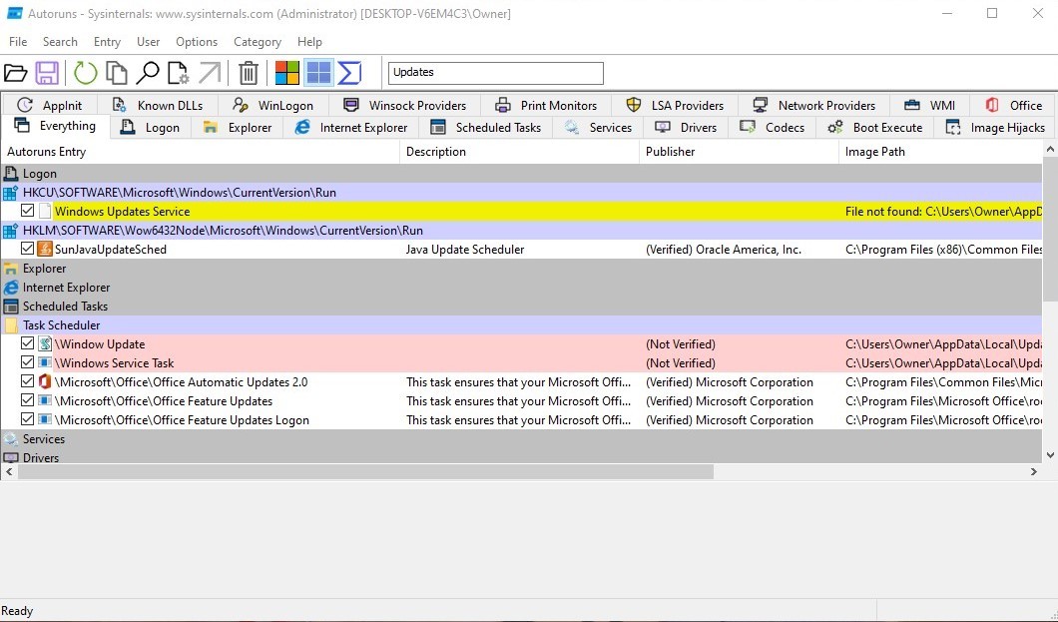Click the horizontal scrollbar right arrow

1034,471
